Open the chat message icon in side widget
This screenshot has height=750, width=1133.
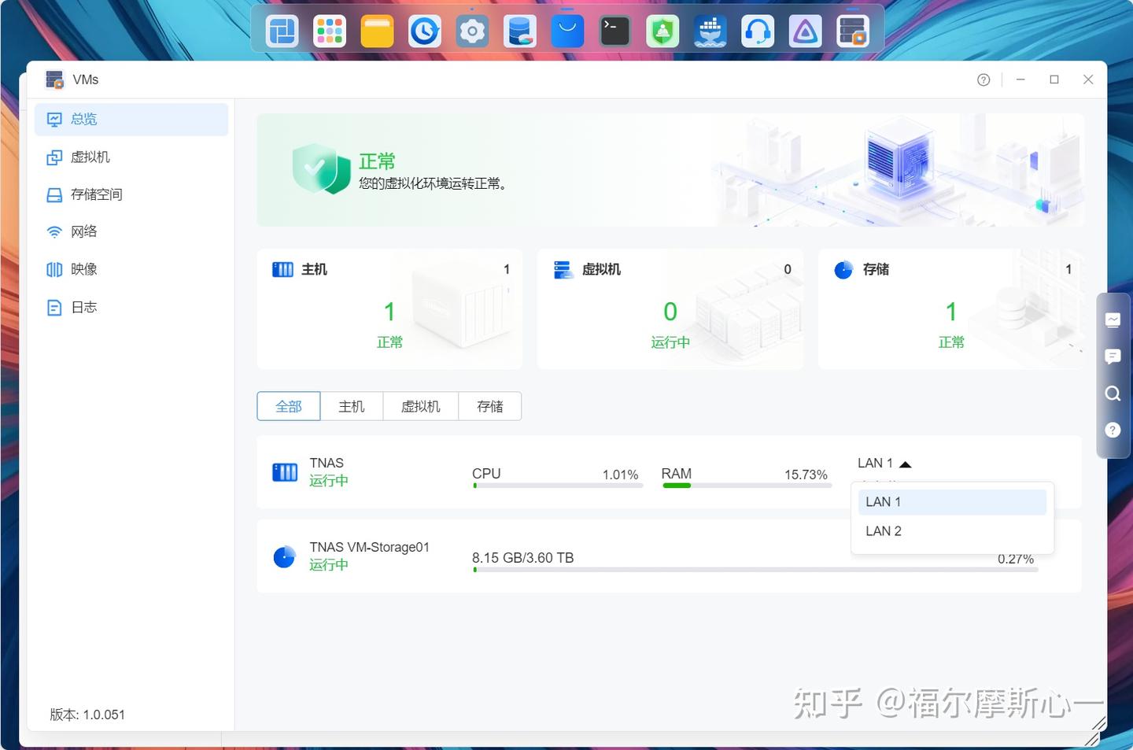point(1113,357)
